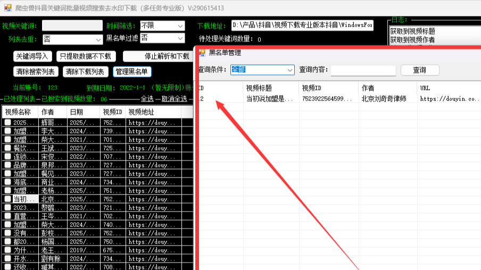Screen dimensions: 481x270
Task: Click the 作者 column header in processed list
Action: pos(53,112)
